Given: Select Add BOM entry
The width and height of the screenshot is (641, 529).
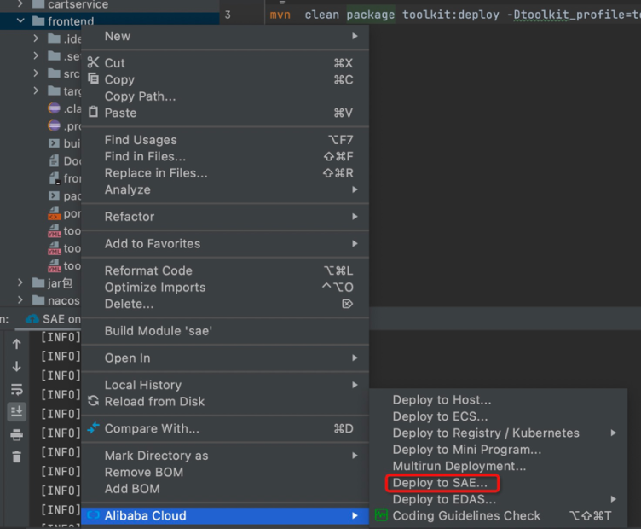Looking at the screenshot, I should click(225, 489).
